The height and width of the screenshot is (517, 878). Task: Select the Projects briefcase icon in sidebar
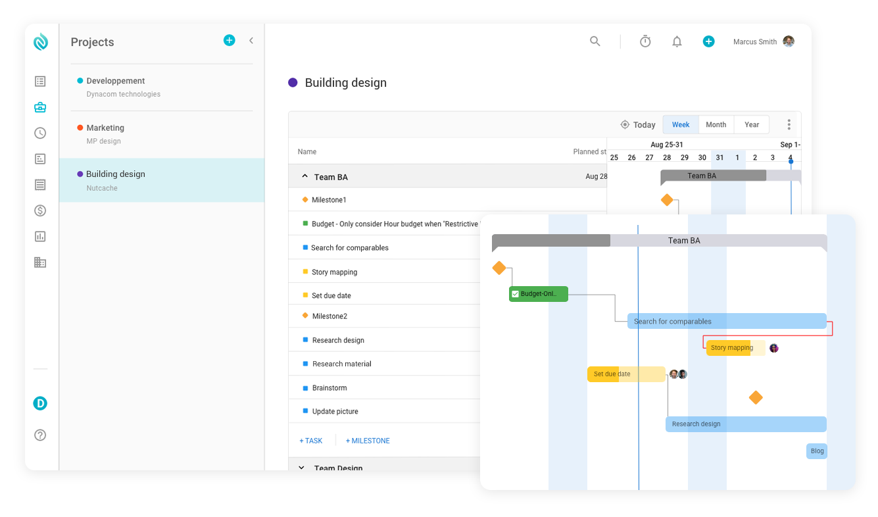click(40, 107)
